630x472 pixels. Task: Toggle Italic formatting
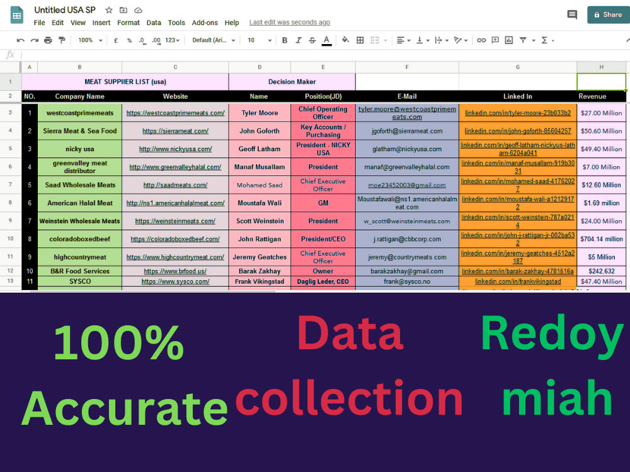click(x=298, y=40)
